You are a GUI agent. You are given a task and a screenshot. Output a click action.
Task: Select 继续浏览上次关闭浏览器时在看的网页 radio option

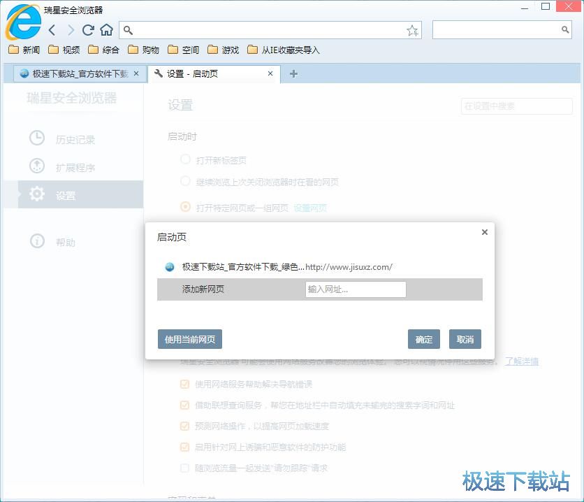tap(185, 181)
